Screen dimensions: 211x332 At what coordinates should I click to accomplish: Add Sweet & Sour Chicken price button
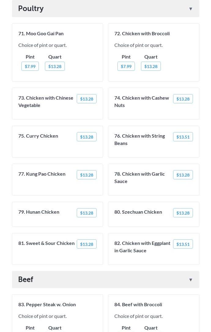tap(87, 244)
